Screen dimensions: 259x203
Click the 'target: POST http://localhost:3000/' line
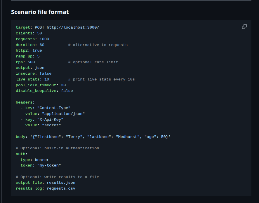coord(57,27)
